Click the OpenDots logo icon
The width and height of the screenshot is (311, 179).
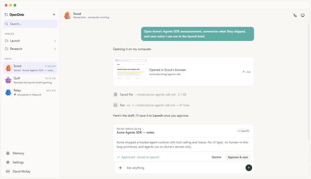(x=6, y=15)
